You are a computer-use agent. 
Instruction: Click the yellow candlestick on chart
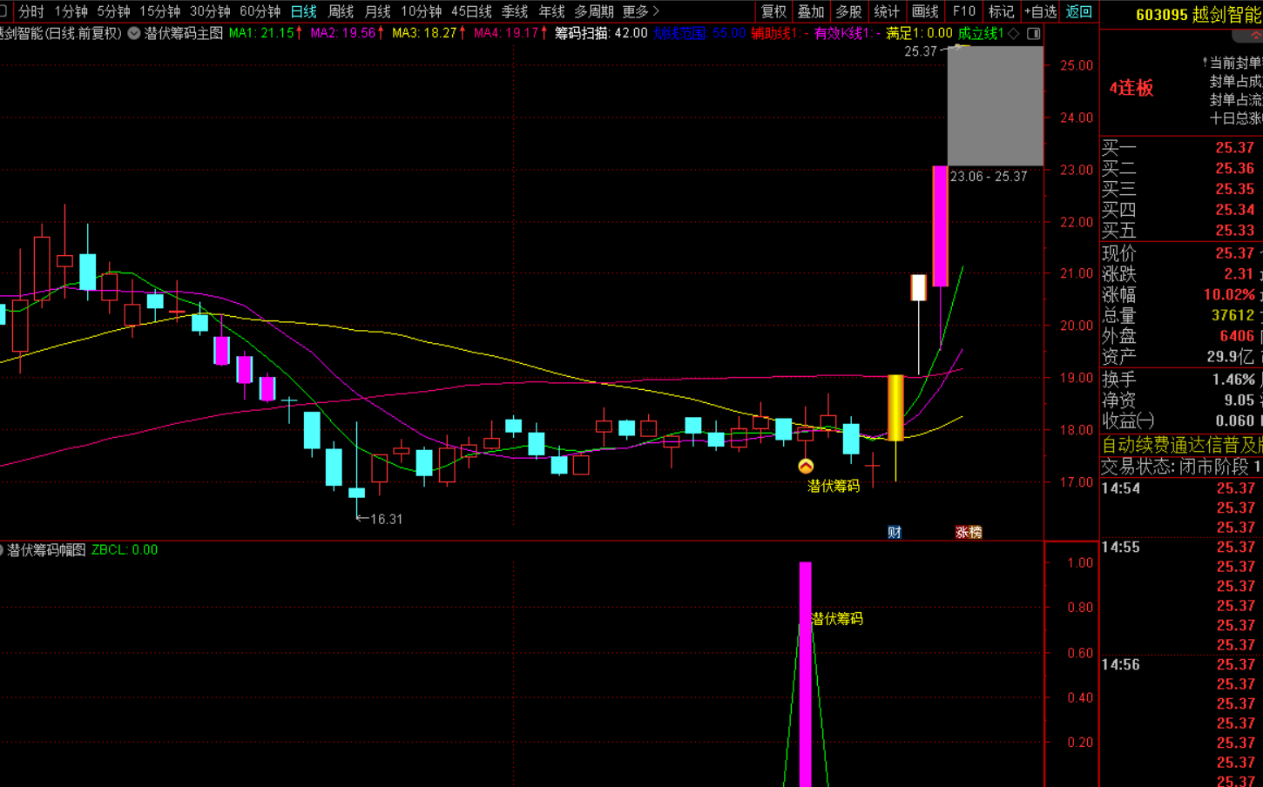coord(895,407)
